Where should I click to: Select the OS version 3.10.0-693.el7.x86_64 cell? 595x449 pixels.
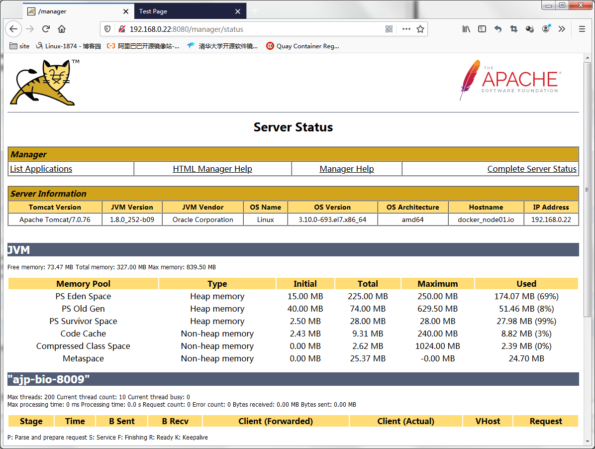[x=332, y=220]
